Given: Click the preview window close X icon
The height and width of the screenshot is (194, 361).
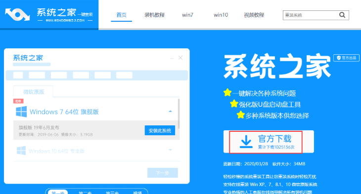Looking at the screenshot, I should click(x=180, y=58).
